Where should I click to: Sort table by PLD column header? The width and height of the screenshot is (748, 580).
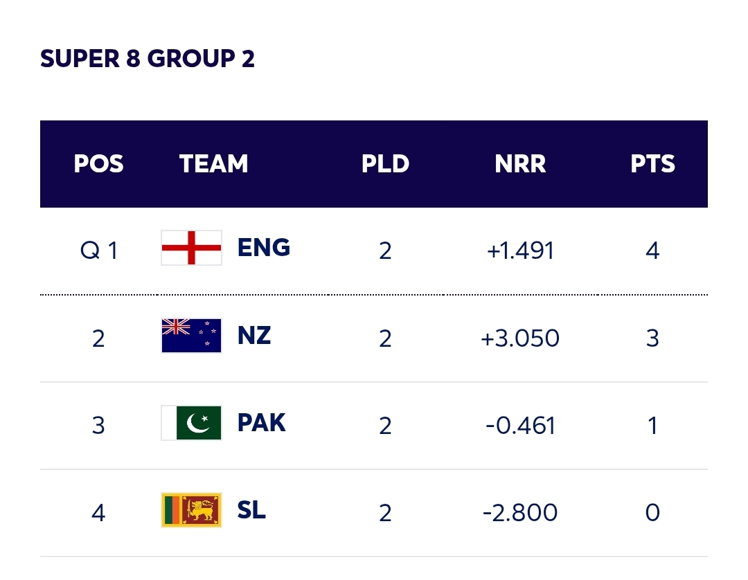coord(385,164)
